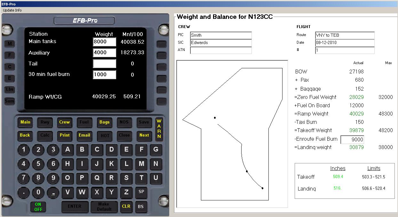Toggle the Lbs units key
Screen dimensions: 398x217
[x=10, y=90]
